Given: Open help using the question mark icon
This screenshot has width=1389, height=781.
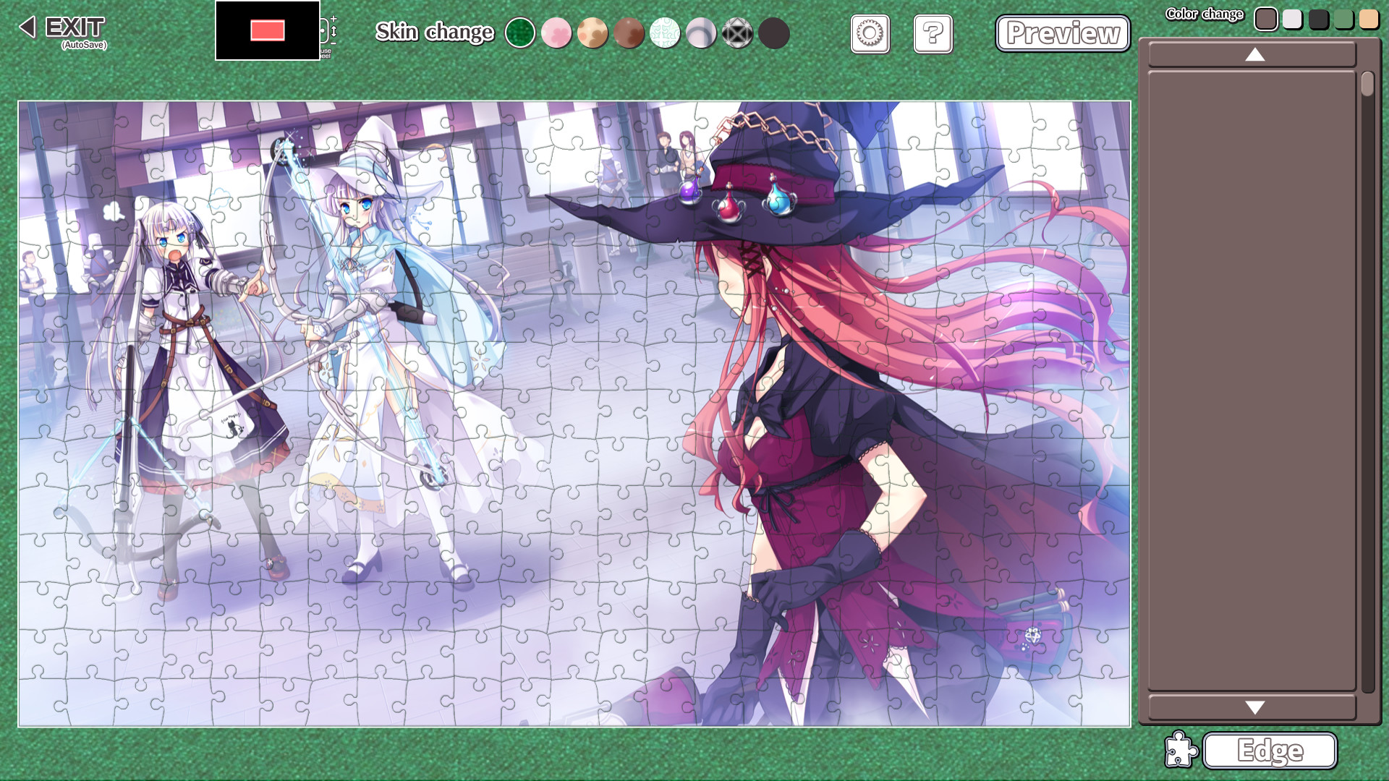Looking at the screenshot, I should click(x=932, y=34).
